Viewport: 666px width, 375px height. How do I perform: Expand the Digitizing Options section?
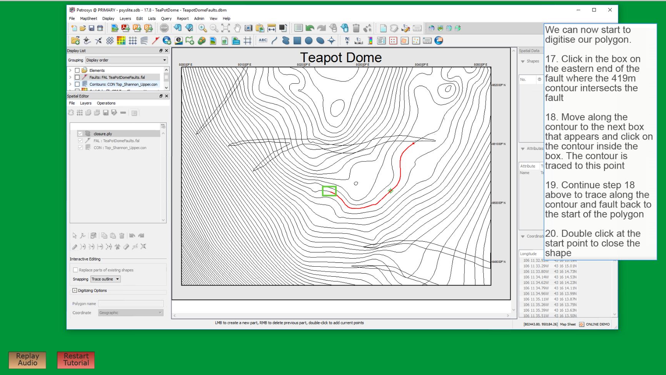pyautogui.click(x=75, y=290)
